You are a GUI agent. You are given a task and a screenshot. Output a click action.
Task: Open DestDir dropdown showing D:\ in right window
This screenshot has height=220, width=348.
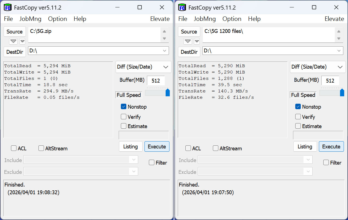click(339, 51)
